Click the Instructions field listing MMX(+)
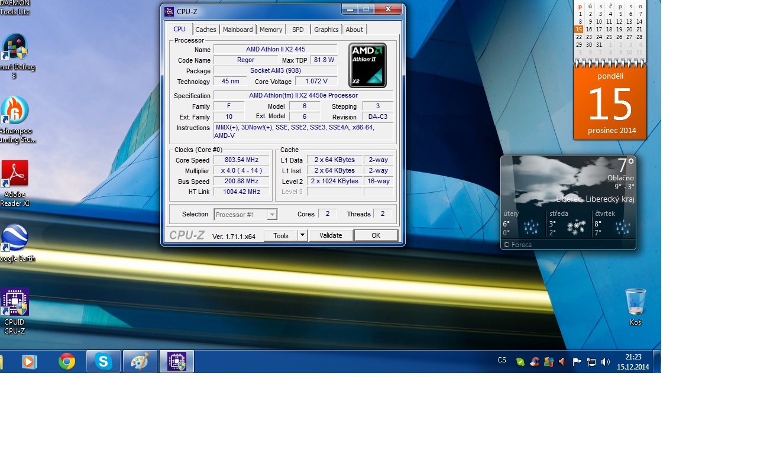Image resolution: width=757 pixels, height=473 pixels. pyautogui.click(x=303, y=131)
